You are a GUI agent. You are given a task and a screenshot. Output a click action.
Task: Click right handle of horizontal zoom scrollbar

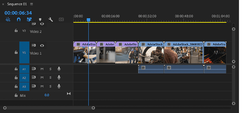point(93,108)
